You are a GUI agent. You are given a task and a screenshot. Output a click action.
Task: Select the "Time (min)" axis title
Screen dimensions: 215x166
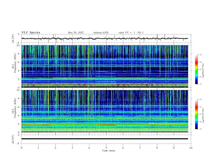(x=109, y=151)
